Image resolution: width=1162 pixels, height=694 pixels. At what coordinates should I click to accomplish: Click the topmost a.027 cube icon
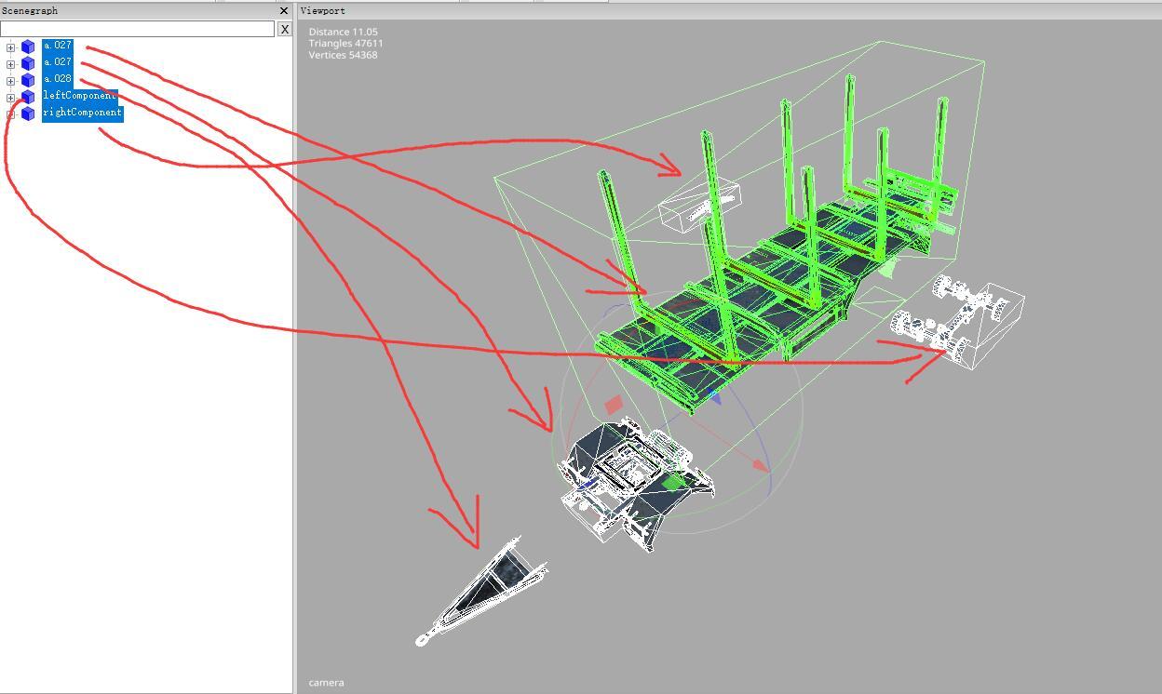click(28, 47)
